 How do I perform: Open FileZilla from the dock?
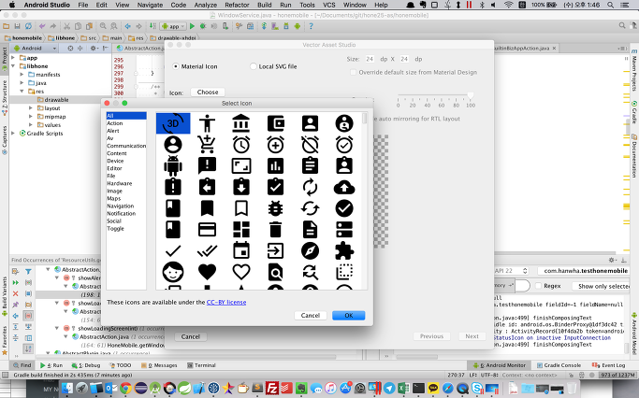[272, 389]
